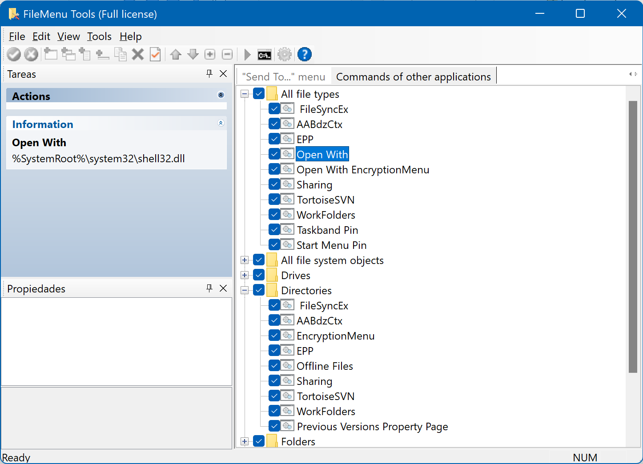
Task: Click the FileMenu Tools title bar app icon
Action: point(14,14)
